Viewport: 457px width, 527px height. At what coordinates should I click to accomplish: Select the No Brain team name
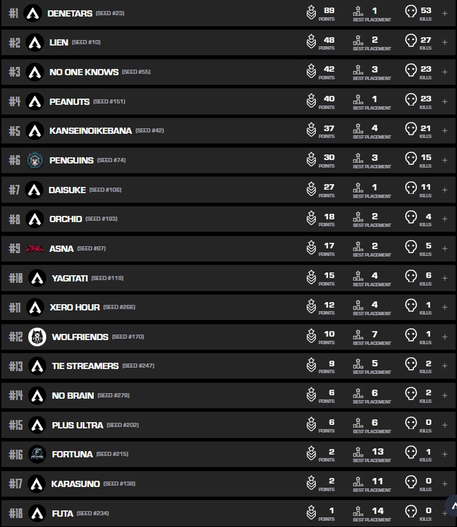pos(72,395)
